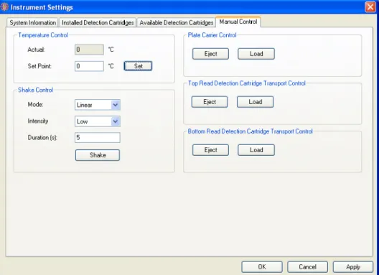Click the Cancel button

(x=307, y=267)
